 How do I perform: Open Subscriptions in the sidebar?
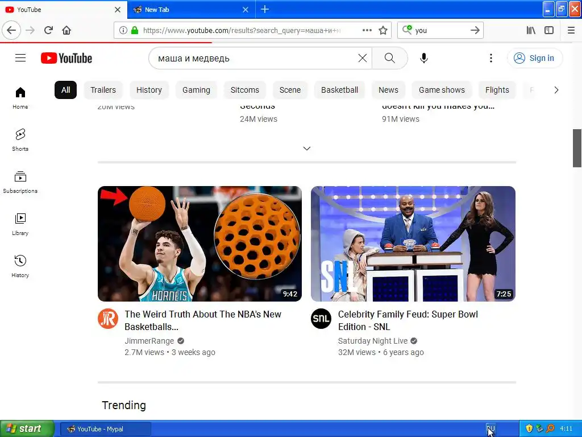(20, 182)
